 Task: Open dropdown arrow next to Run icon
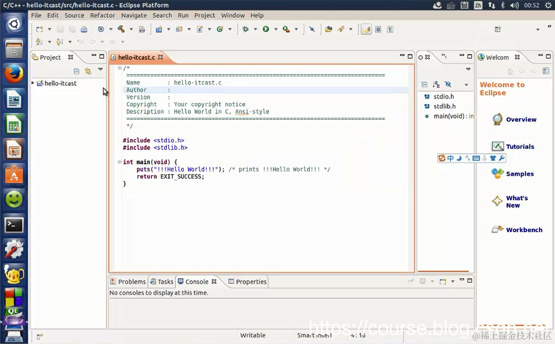point(276,29)
